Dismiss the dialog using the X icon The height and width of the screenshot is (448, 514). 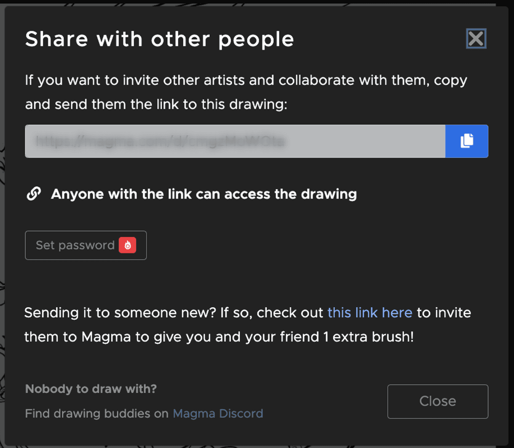point(476,39)
